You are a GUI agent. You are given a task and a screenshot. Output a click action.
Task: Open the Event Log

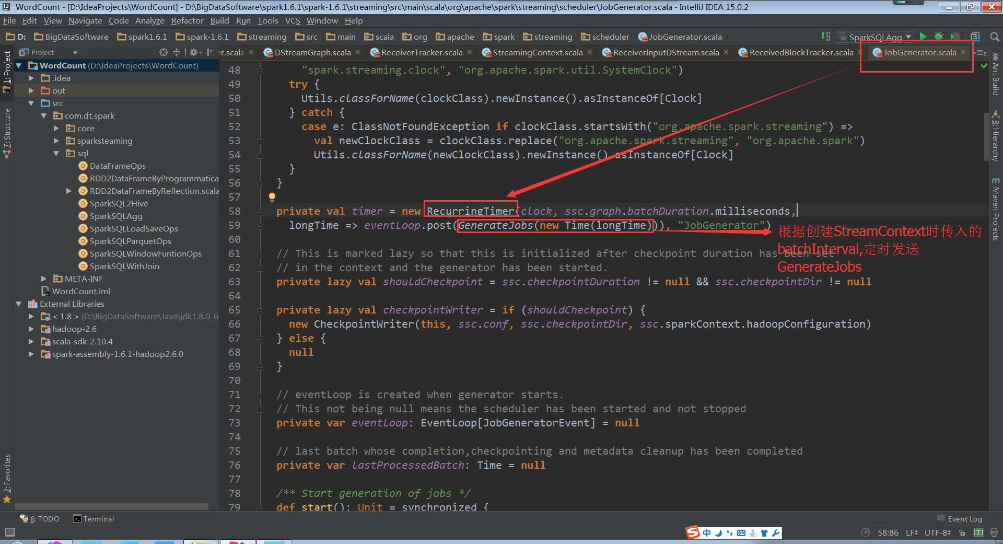[x=959, y=519]
